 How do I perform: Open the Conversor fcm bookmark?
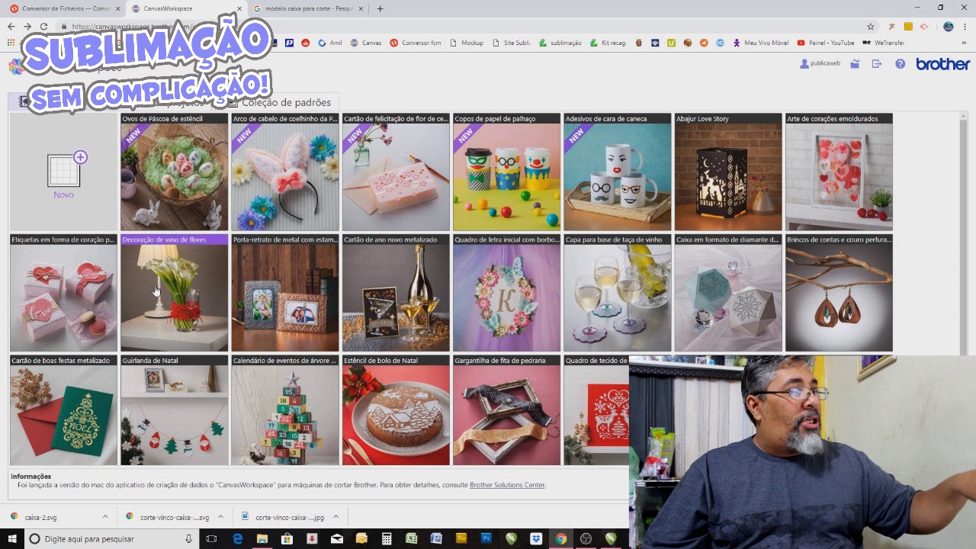click(x=416, y=43)
